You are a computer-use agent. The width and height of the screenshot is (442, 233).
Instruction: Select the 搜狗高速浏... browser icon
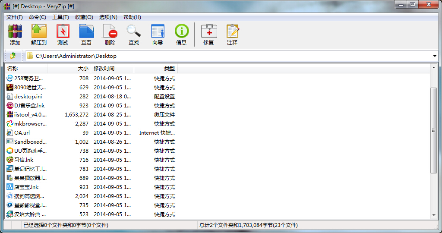(x=10, y=196)
